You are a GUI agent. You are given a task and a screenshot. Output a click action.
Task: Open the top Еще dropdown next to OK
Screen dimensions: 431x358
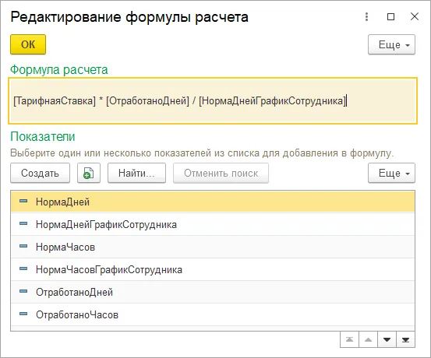(x=391, y=44)
